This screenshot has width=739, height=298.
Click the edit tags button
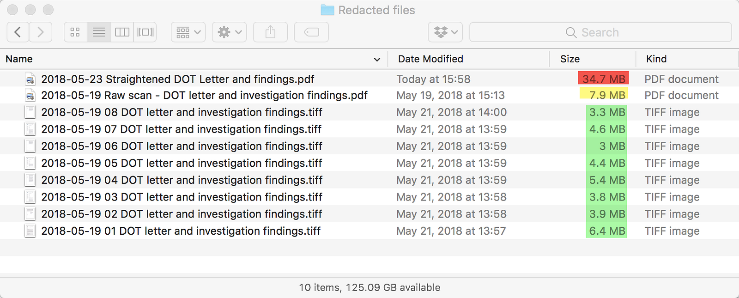pyautogui.click(x=311, y=32)
